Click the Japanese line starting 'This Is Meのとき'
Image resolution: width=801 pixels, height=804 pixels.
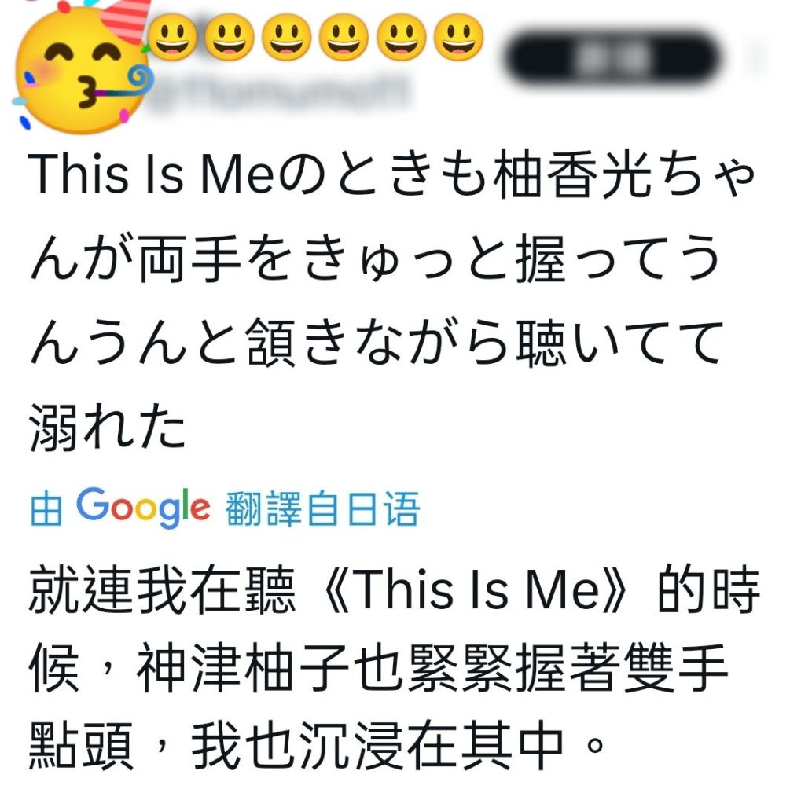tap(391, 174)
